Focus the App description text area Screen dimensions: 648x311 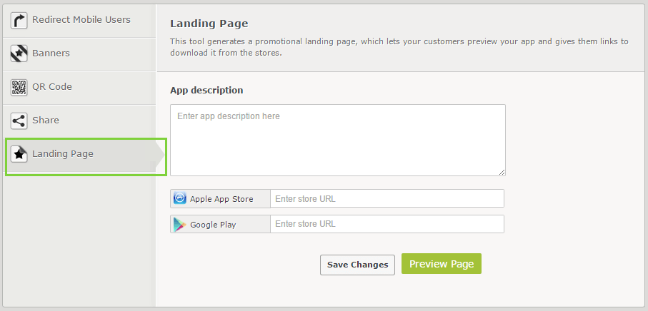coord(337,140)
